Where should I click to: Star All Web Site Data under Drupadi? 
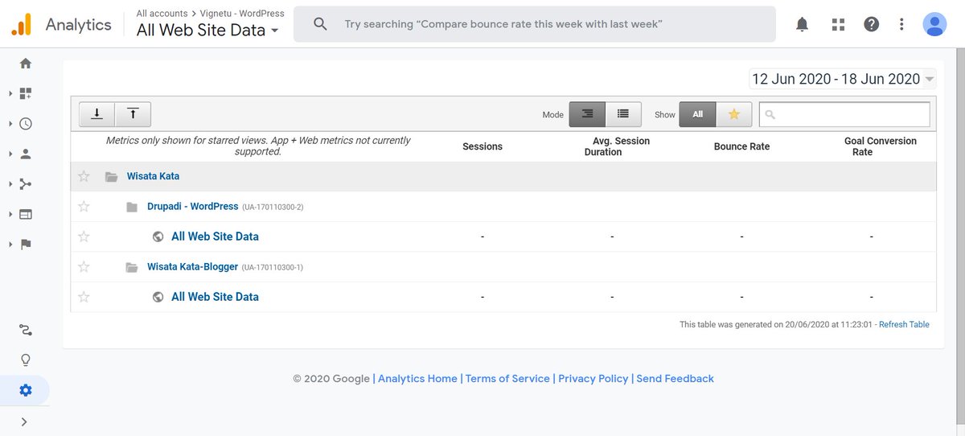tap(84, 237)
